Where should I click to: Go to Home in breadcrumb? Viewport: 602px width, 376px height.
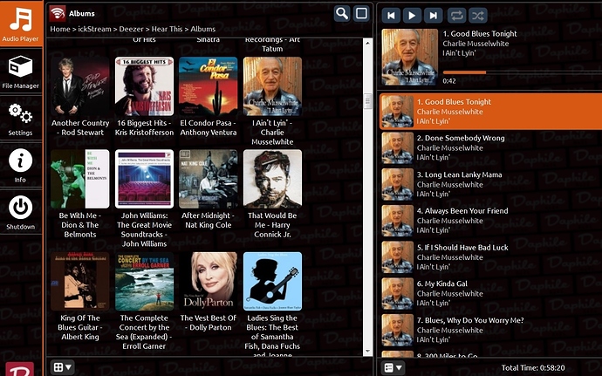tap(60, 29)
